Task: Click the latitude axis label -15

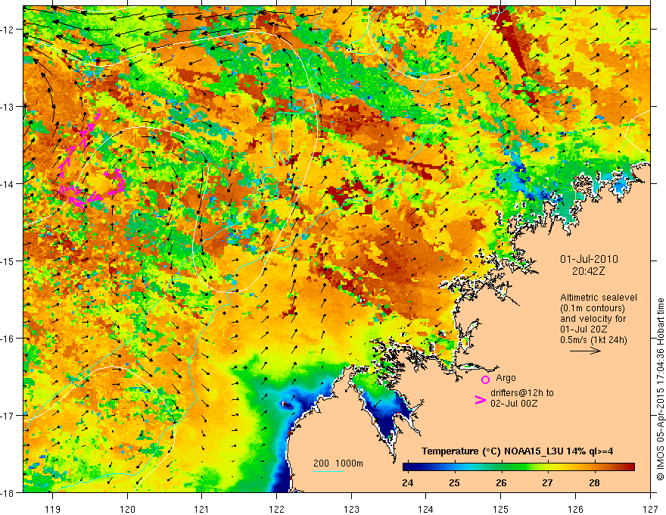Action: (8, 261)
